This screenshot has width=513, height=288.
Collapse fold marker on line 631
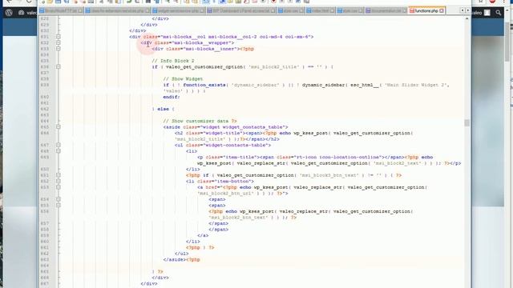point(59,37)
